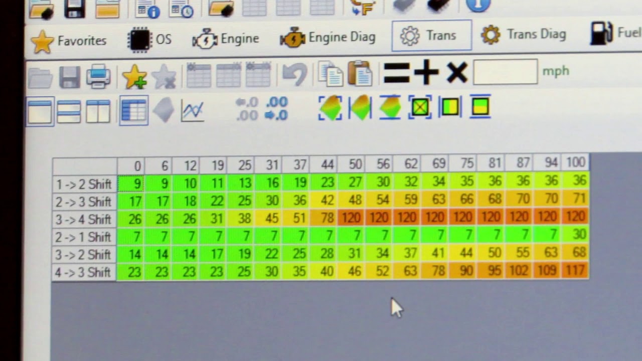Select the column header '50'
The image size is (642, 361).
[351, 164]
